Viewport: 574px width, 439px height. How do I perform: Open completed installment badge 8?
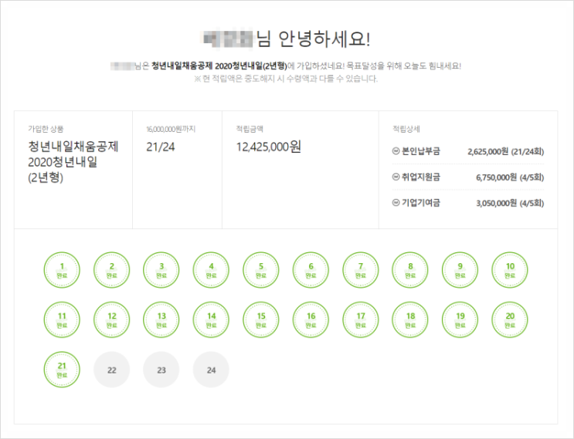coord(410,270)
